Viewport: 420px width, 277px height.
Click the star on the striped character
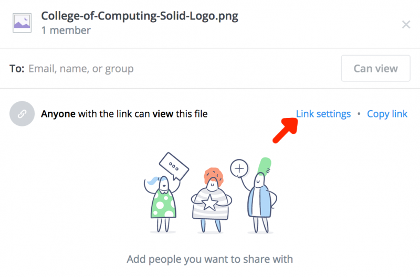coord(210,202)
